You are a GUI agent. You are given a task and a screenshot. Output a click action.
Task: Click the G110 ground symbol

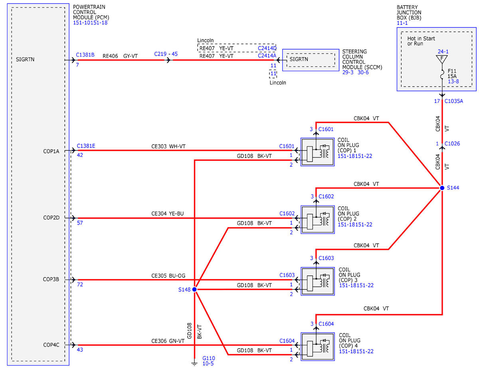[194, 363]
